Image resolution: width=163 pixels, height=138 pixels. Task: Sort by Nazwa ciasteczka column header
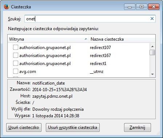pyautogui.click(x=122, y=39)
